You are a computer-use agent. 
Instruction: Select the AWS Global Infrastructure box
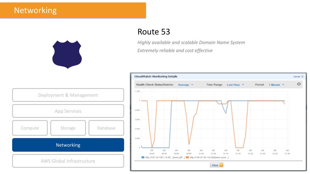(68, 161)
